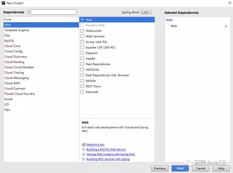Image resolution: width=233 pixels, height=173 pixels.
Task: Open the Spring Boot version dropdown
Action: pyautogui.click(x=146, y=12)
